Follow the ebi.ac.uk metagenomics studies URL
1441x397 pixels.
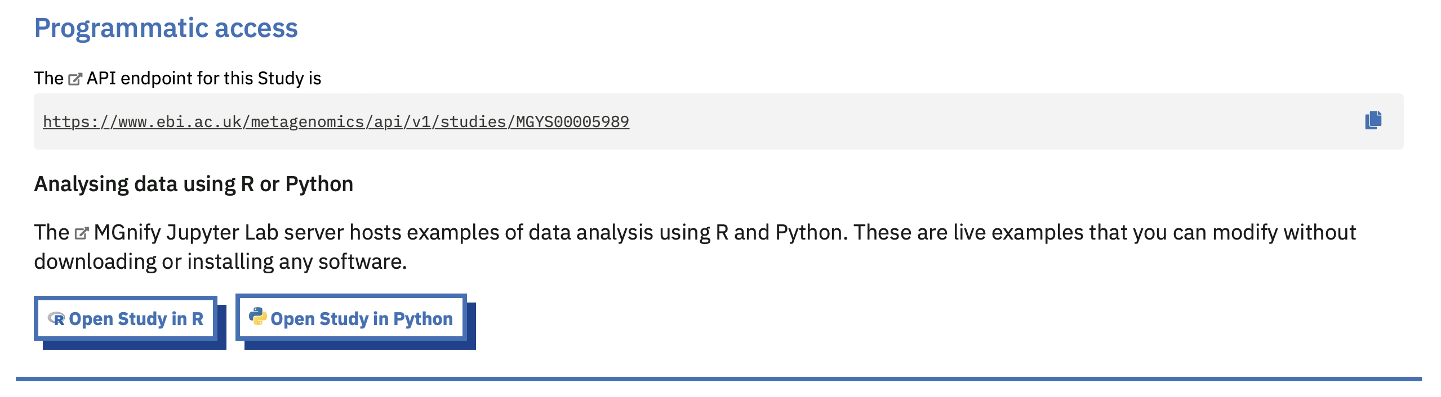[336, 121]
